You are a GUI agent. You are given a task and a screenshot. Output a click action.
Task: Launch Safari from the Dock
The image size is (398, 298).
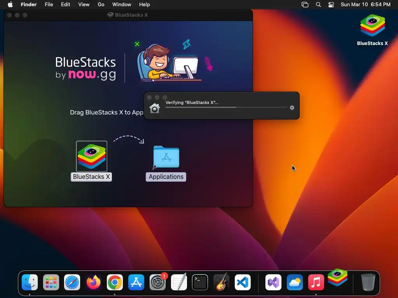(72, 282)
